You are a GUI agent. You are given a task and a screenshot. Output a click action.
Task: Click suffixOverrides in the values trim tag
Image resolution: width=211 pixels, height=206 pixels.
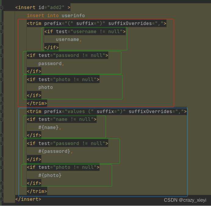point(150,111)
